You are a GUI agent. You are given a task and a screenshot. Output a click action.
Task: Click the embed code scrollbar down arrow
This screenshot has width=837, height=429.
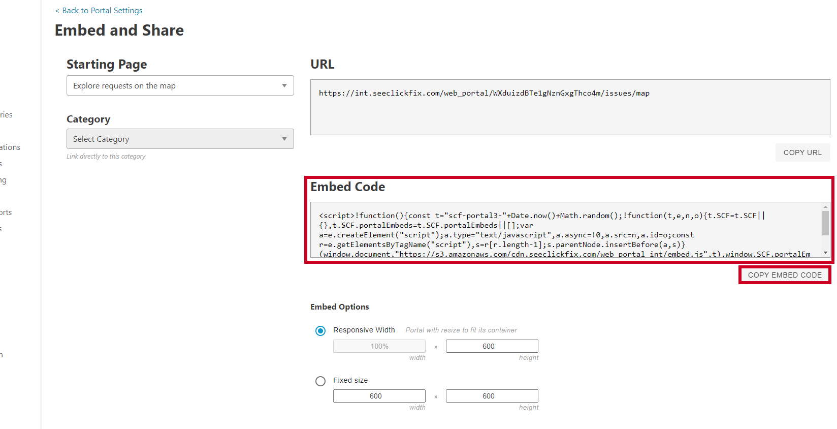(x=826, y=253)
